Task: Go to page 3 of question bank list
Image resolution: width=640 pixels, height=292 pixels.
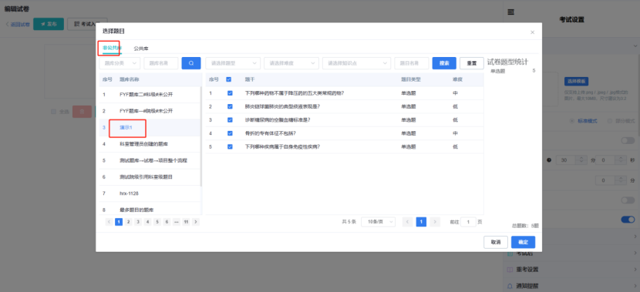Action: (137, 222)
